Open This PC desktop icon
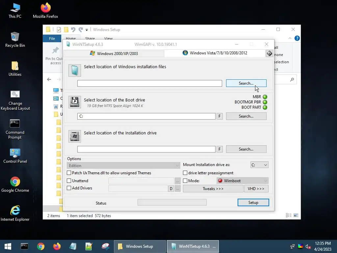The width and height of the screenshot is (337, 253). [15, 11]
